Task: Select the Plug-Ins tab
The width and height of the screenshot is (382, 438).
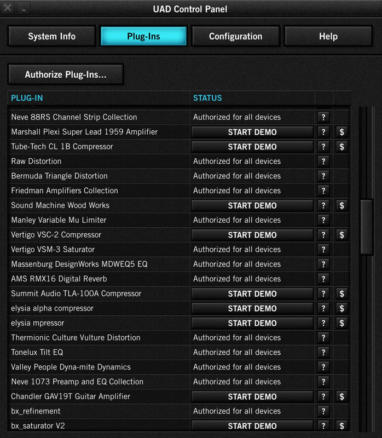Action: click(143, 36)
